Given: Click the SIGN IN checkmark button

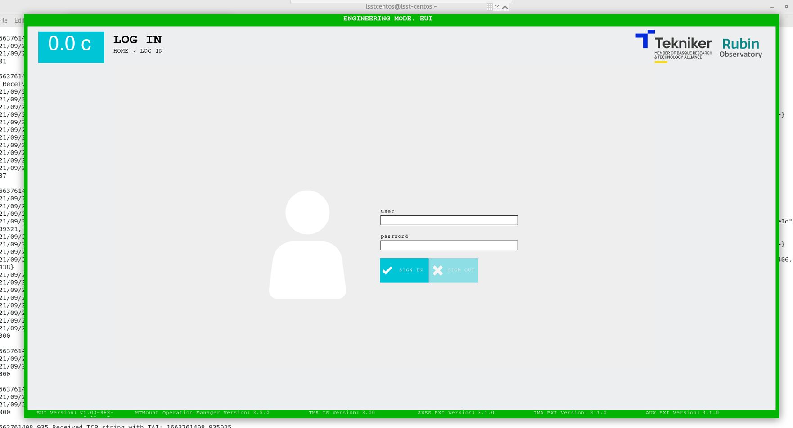Looking at the screenshot, I should 404,270.
